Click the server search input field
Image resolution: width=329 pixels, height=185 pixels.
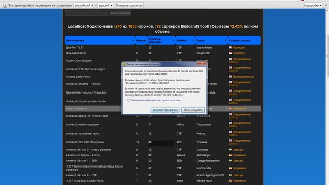pyautogui.click(x=87, y=13)
